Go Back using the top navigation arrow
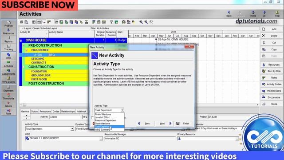 tap(229, 14)
